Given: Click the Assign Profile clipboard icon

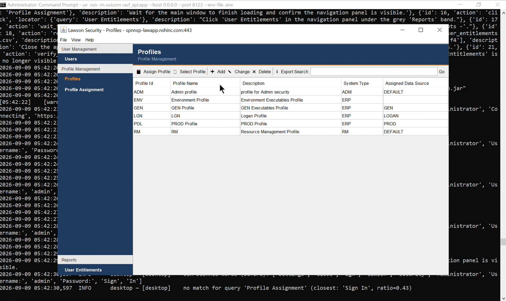Looking at the screenshot, I should (139, 72).
